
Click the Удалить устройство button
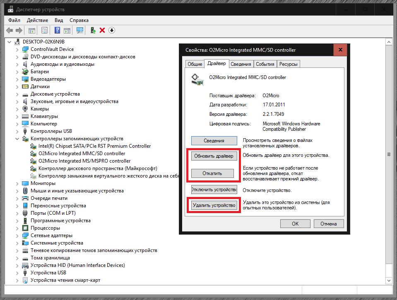click(214, 205)
